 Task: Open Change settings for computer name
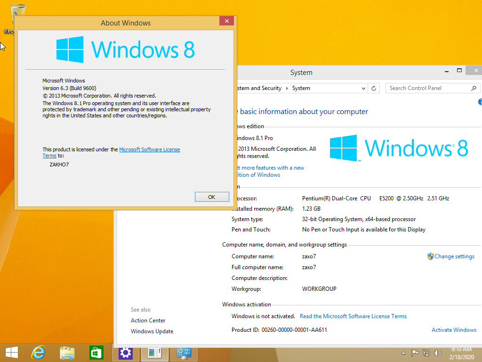click(x=454, y=256)
